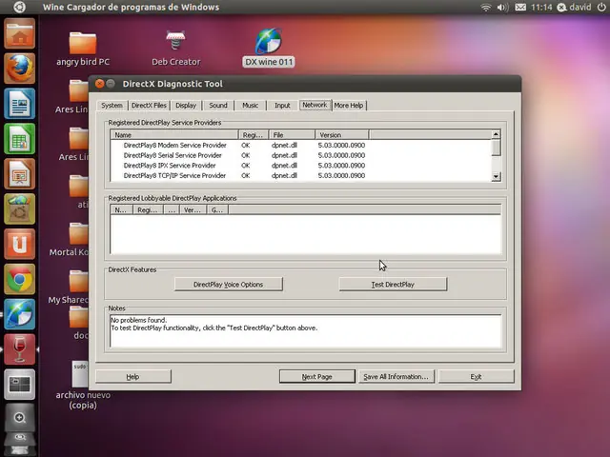Open the More Help tab
The image size is (610, 457).
(x=349, y=106)
